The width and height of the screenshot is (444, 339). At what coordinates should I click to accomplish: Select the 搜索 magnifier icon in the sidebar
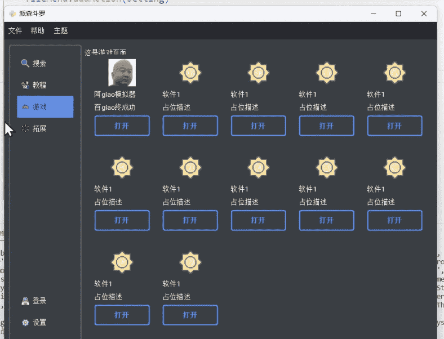tap(25, 64)
